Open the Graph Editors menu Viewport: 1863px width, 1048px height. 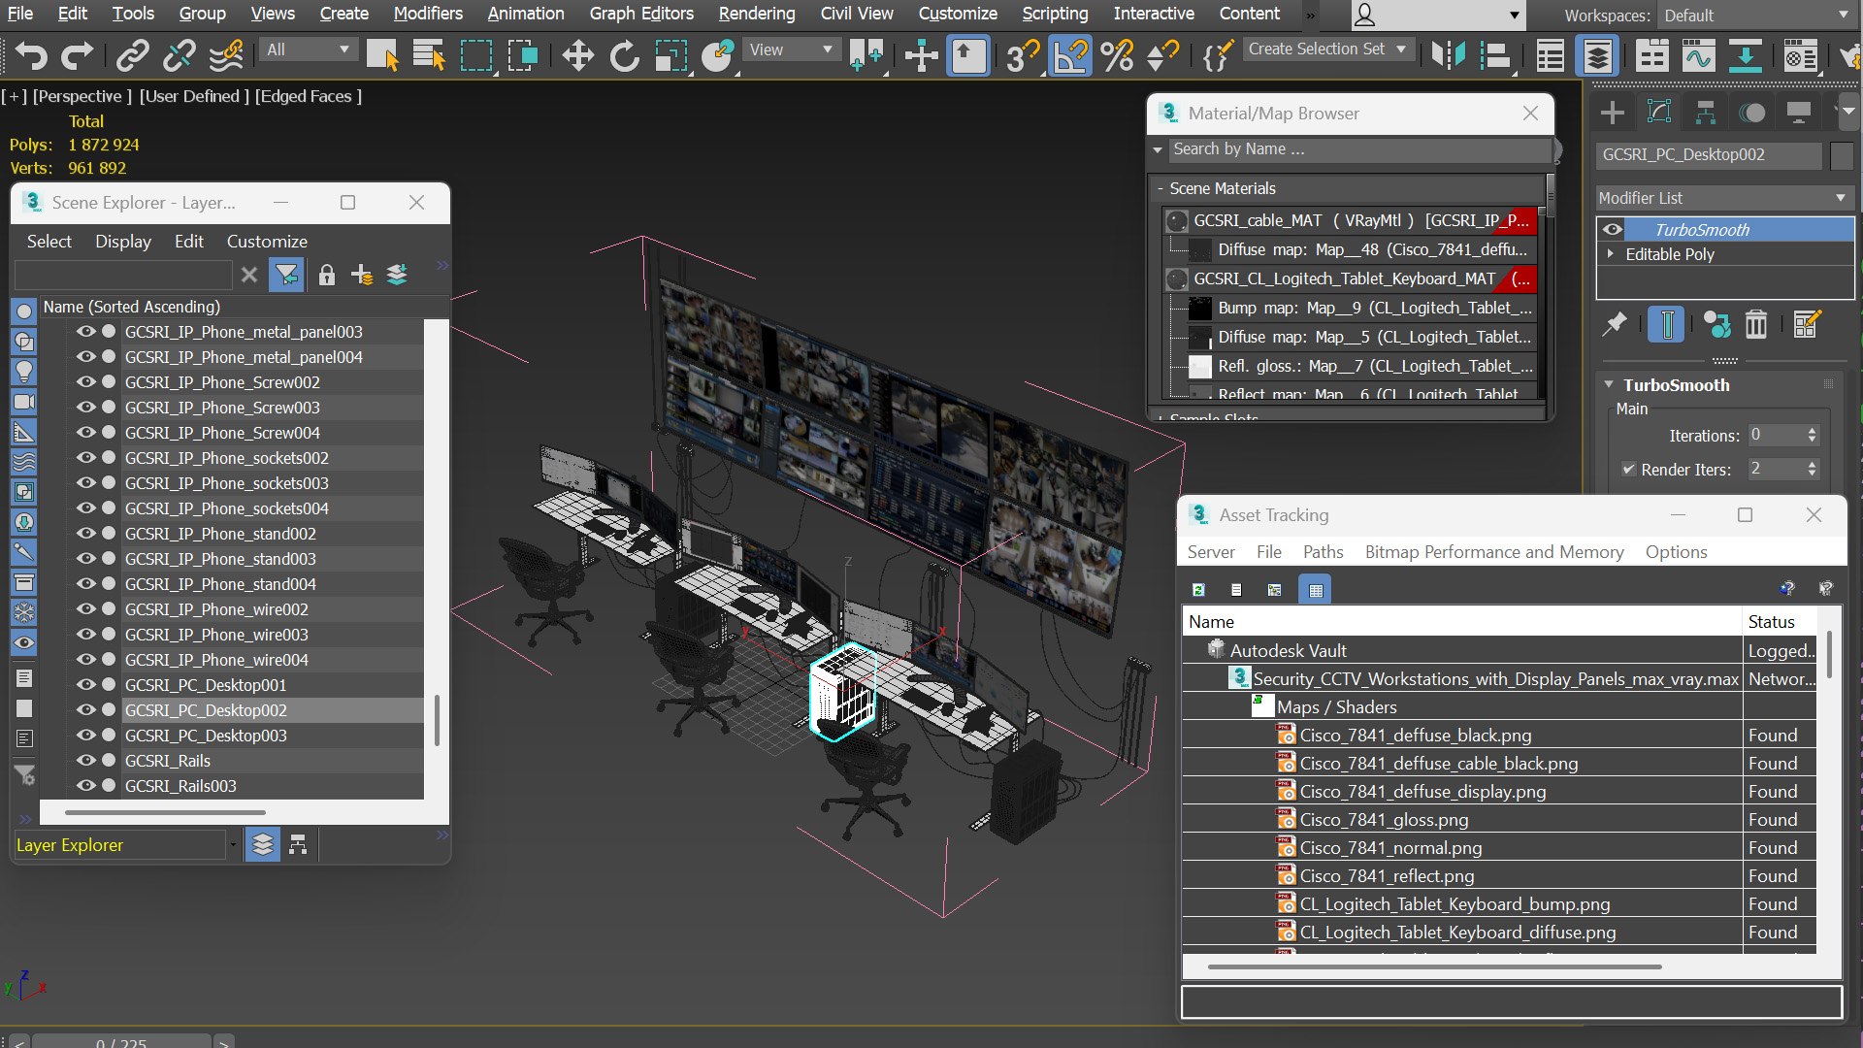(641, 14)
